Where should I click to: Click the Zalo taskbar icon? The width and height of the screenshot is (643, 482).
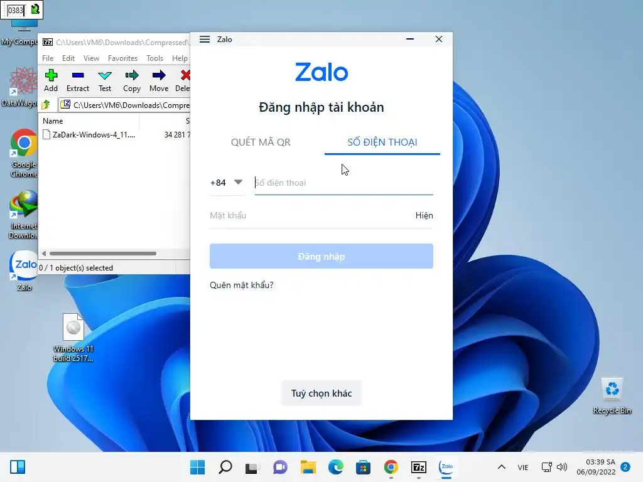[x=446, y=467]
